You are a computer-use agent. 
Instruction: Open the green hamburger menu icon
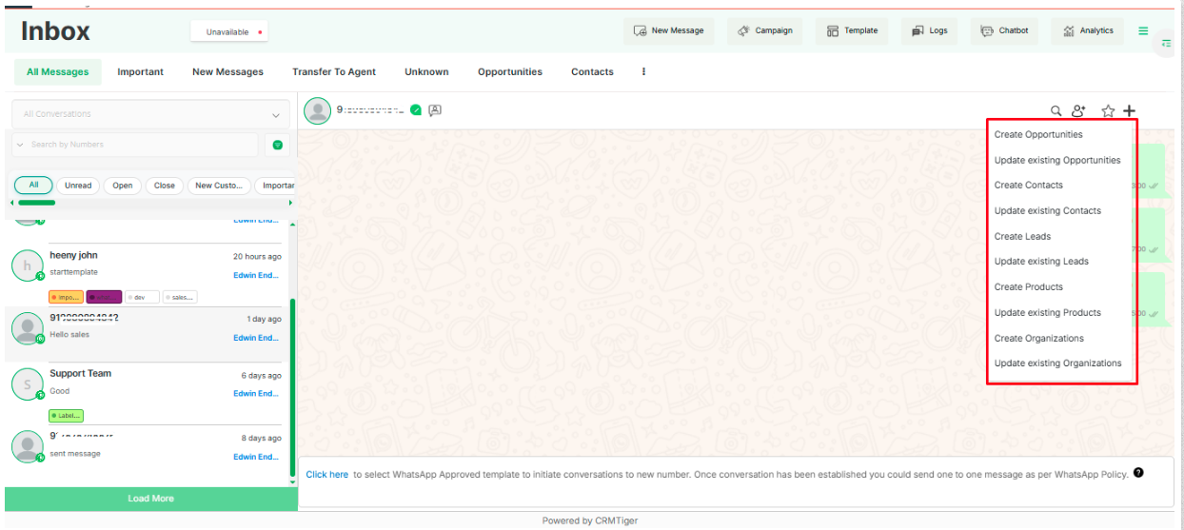(x=1143, y=30)
